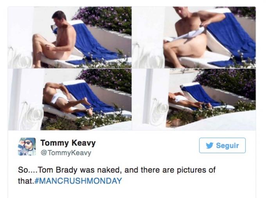Click the Twitter bird icon in Seguir button
This screenshot has height=198, width=266.
tap(210, 146)
